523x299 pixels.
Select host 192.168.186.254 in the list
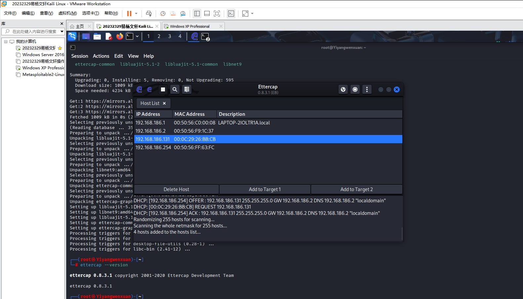point(268,148)
